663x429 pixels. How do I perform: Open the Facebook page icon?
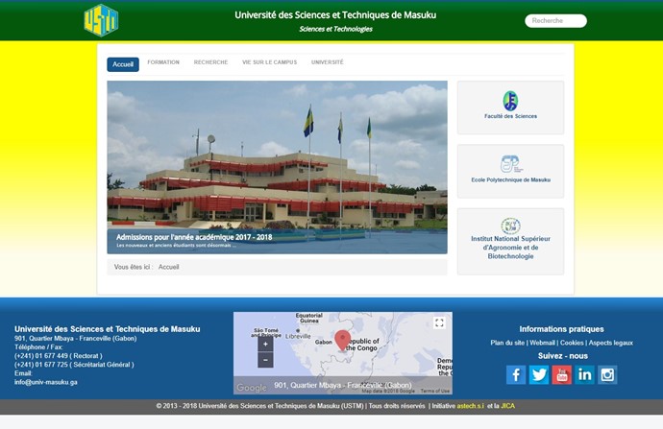(516, 374)
